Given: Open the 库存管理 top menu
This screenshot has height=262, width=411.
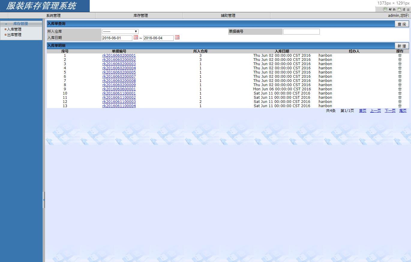Looking at the screenshot, I should (141, 16).
